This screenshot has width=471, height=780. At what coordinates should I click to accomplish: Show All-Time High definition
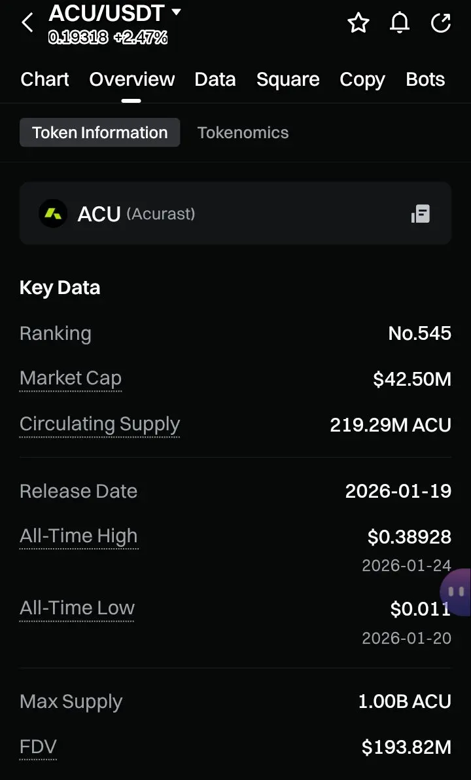78,537
